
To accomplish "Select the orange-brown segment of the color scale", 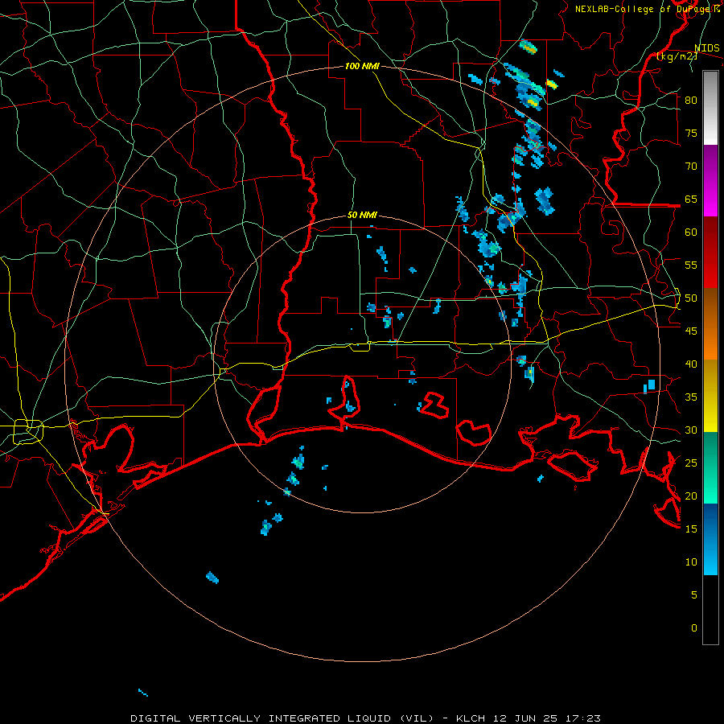I will (x=710, y=324).
